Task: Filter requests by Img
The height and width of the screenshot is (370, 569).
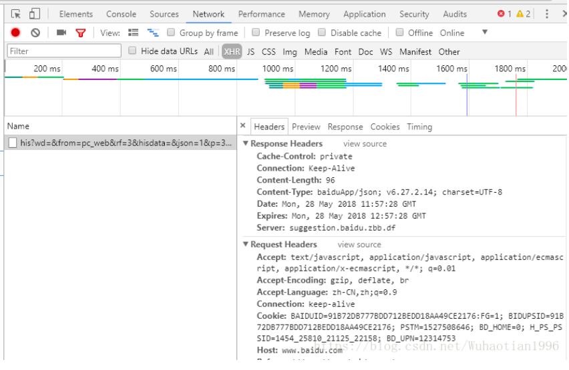Action: 290,52
